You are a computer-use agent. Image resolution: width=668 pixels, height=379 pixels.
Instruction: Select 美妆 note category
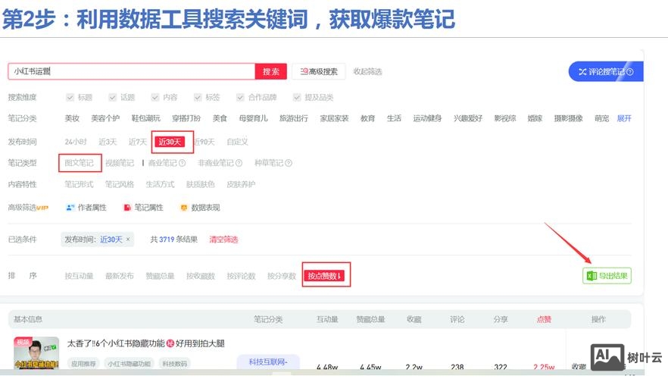click(72, 118)
